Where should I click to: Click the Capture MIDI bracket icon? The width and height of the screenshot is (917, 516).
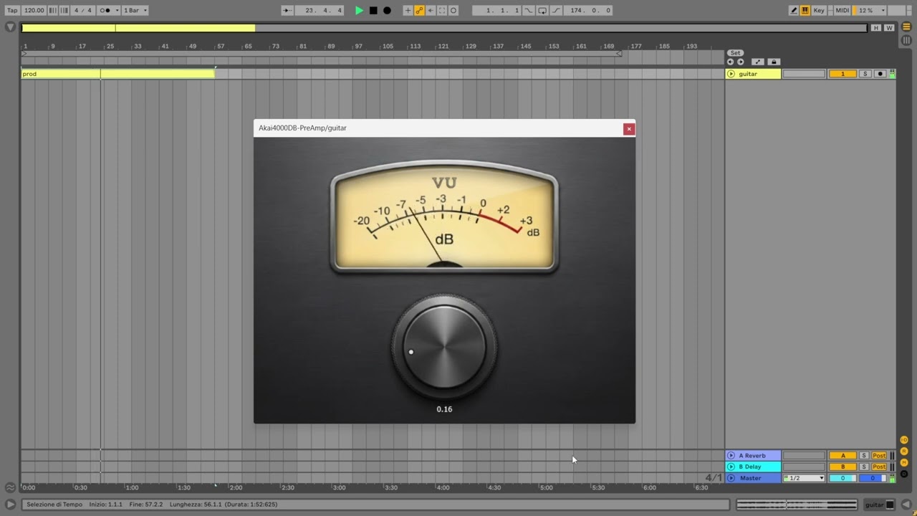click(442, 10)
